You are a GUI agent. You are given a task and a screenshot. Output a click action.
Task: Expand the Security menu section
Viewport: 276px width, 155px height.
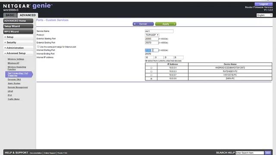click(x=18, y=43)
